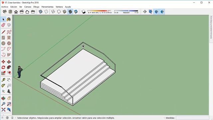This screenshot has height=120, width=213.
Task: Select the Rotate tool
Action: pyautogui.click(x=3, y=67)
